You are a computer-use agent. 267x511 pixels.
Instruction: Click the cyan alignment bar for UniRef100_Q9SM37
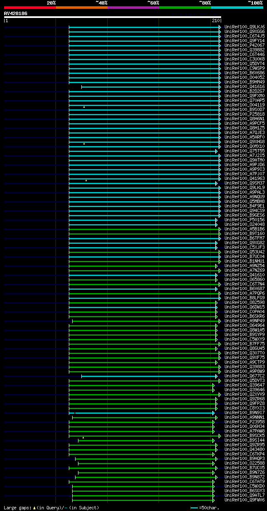142,183
